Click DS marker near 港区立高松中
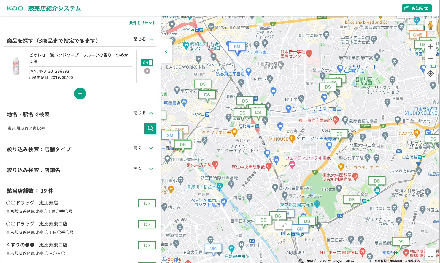The image size is (440, 263). click(377, 181)
